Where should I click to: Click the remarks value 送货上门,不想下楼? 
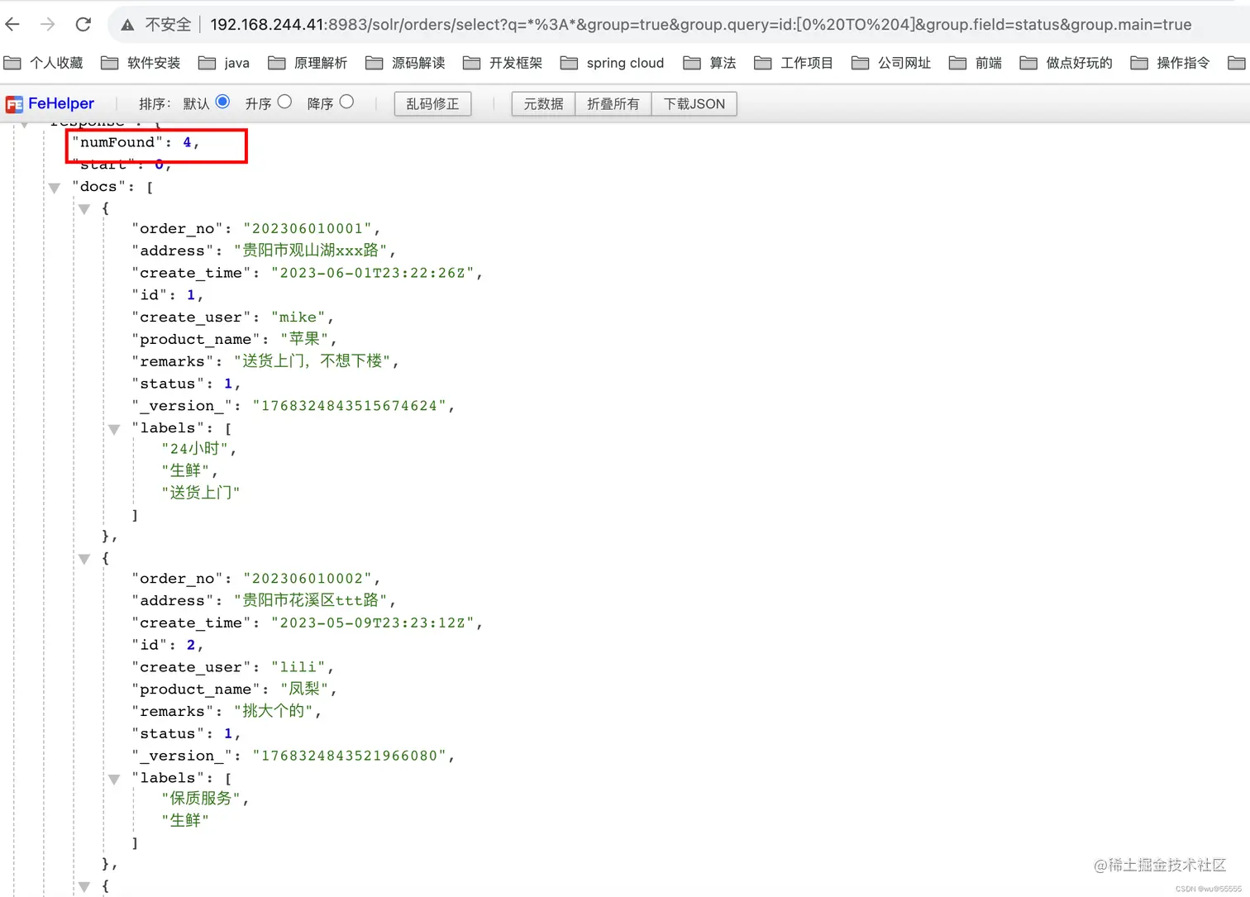(312, 361)
